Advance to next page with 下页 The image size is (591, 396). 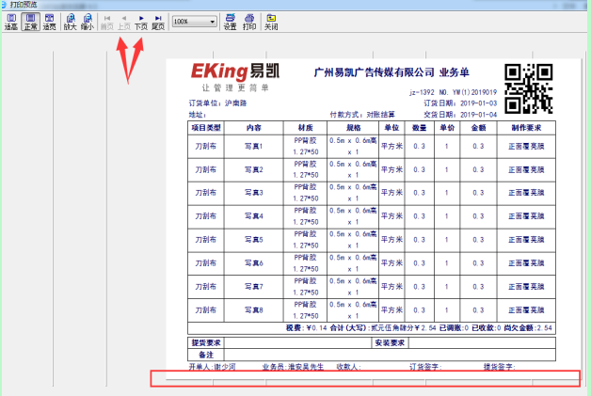pos(141,23)
